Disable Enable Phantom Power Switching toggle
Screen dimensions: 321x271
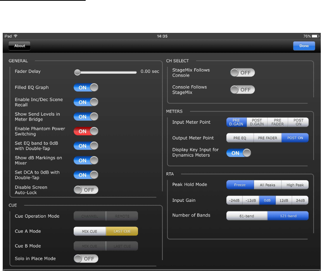(86, 131)
